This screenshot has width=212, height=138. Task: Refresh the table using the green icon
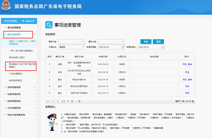pyautogui.click(x=79, y=101)
